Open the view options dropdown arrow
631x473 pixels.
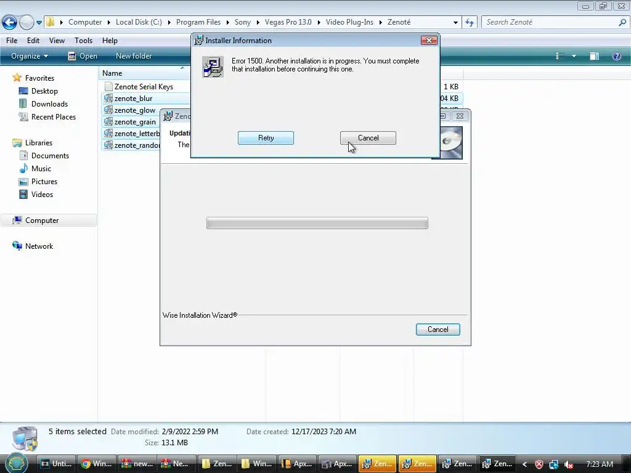tap(574, 56)
